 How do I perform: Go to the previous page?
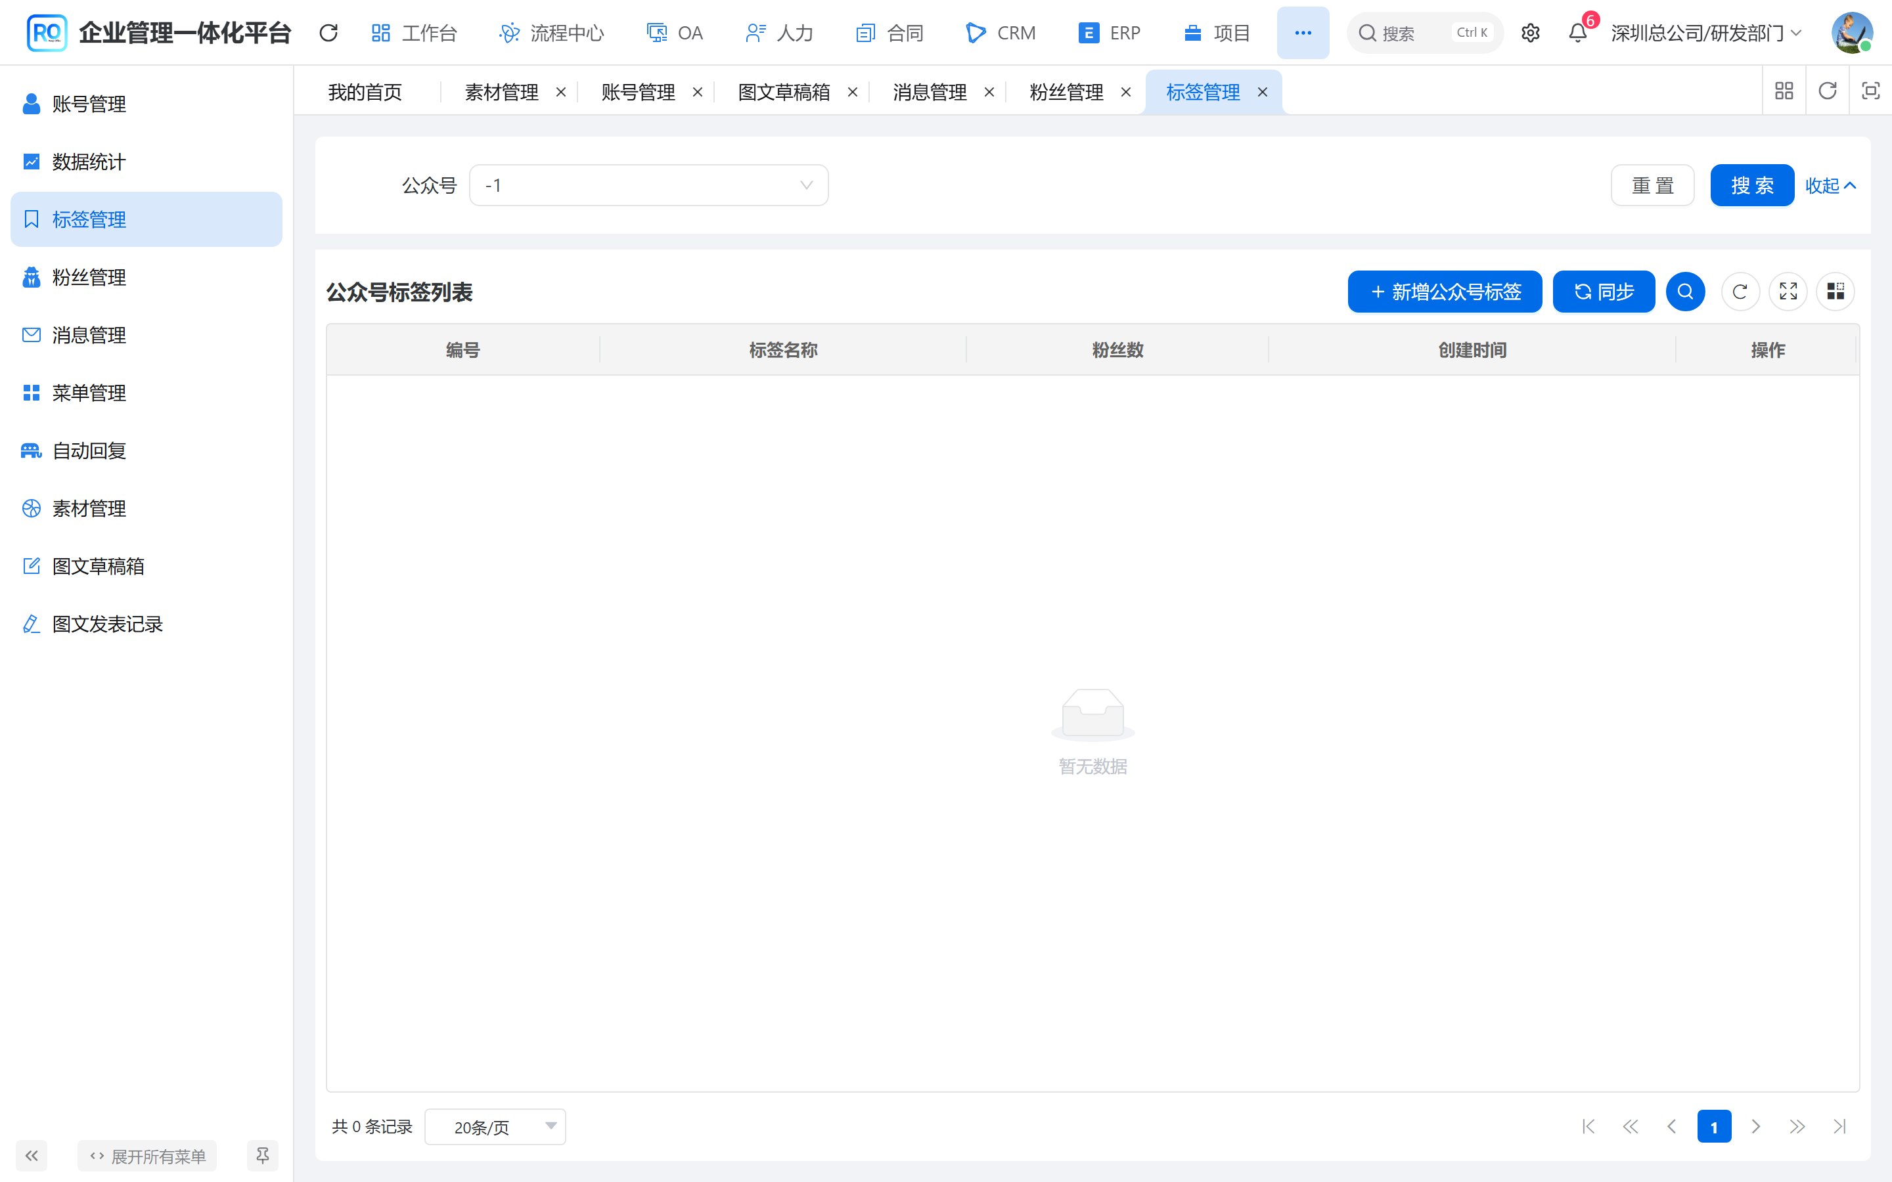(x=1671, y=1126)
